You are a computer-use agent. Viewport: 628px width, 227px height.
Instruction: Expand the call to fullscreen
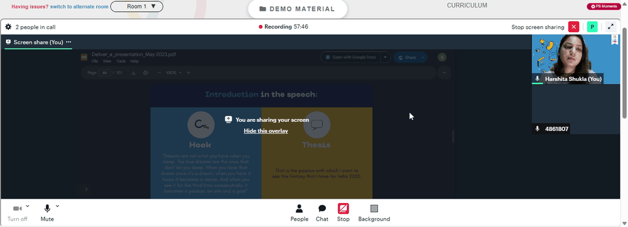(610, 27)
